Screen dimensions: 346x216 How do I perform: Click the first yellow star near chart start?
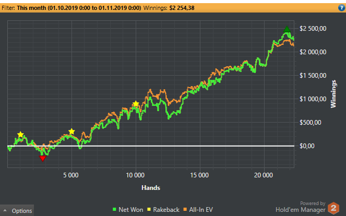(20, 135)
